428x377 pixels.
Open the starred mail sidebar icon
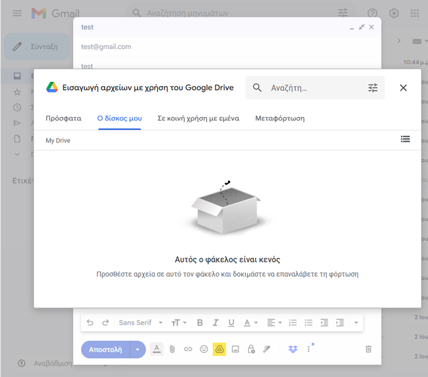(x=17, y=92)
